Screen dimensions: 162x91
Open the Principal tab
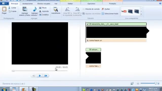pos(14,4)
